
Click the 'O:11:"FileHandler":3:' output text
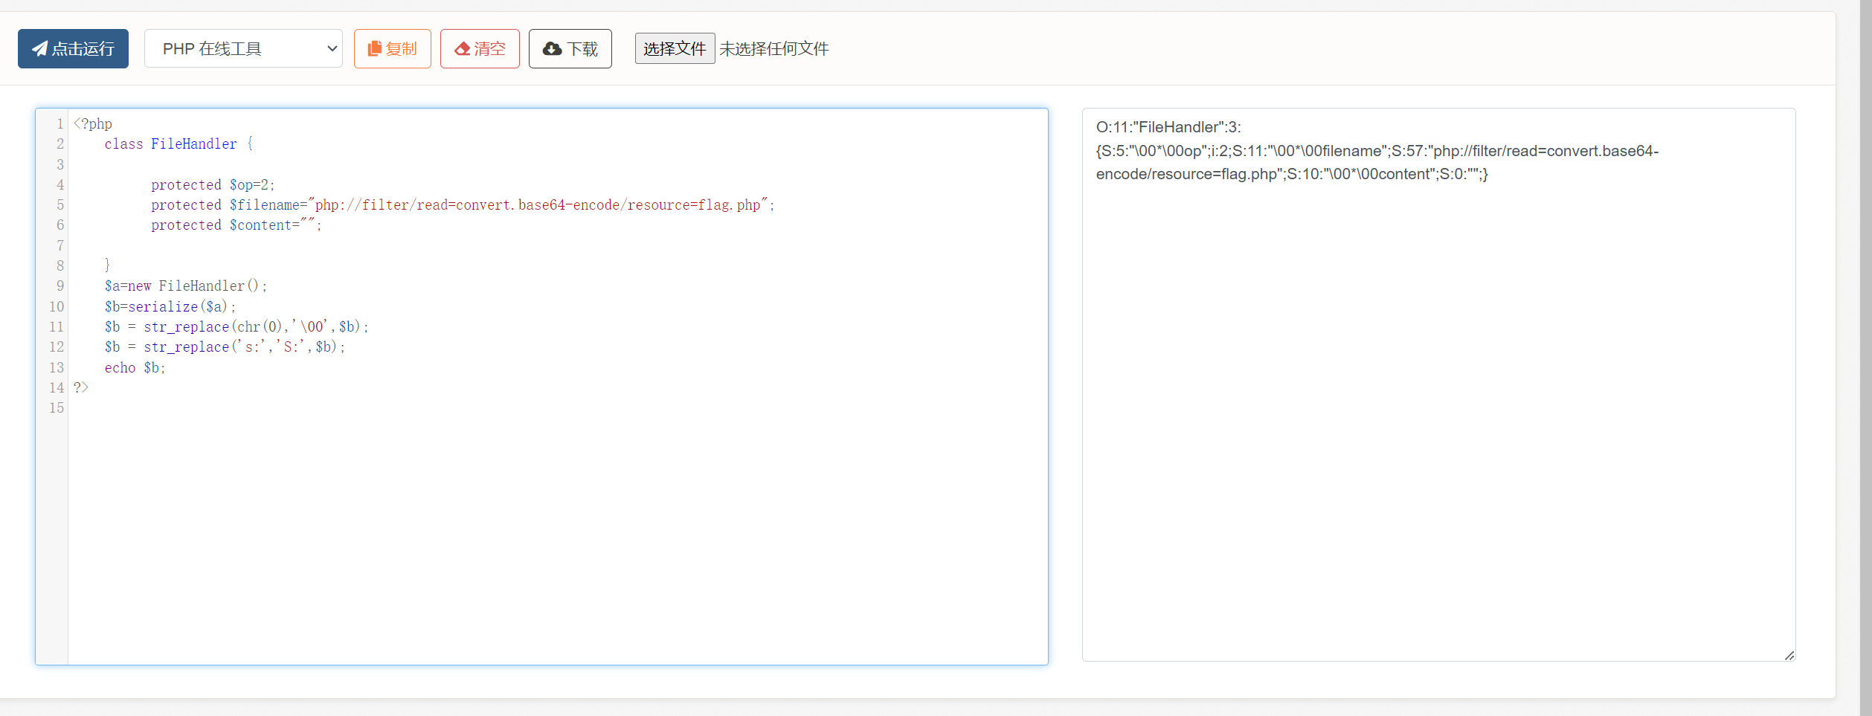click(1168, 127)
